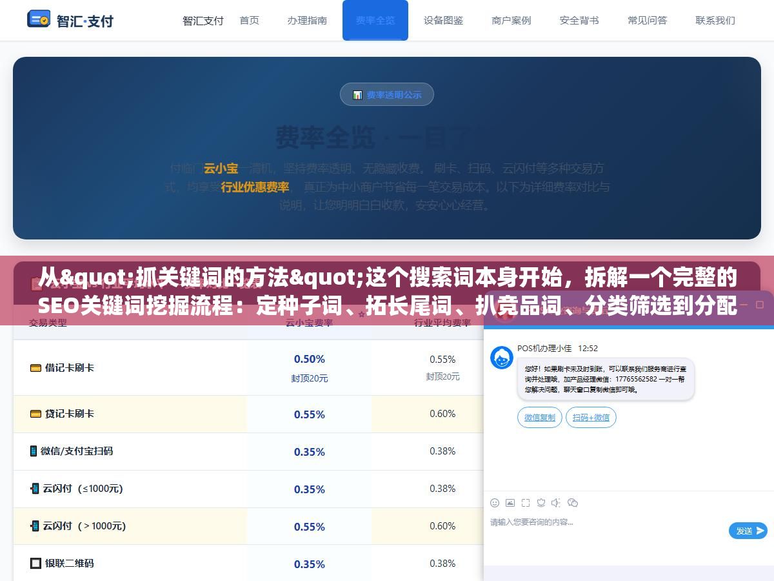Click the 0.35% rate for 微信/支付宝扫码
Viewport: 774px width, 581px height.
[x=310, y=452]
